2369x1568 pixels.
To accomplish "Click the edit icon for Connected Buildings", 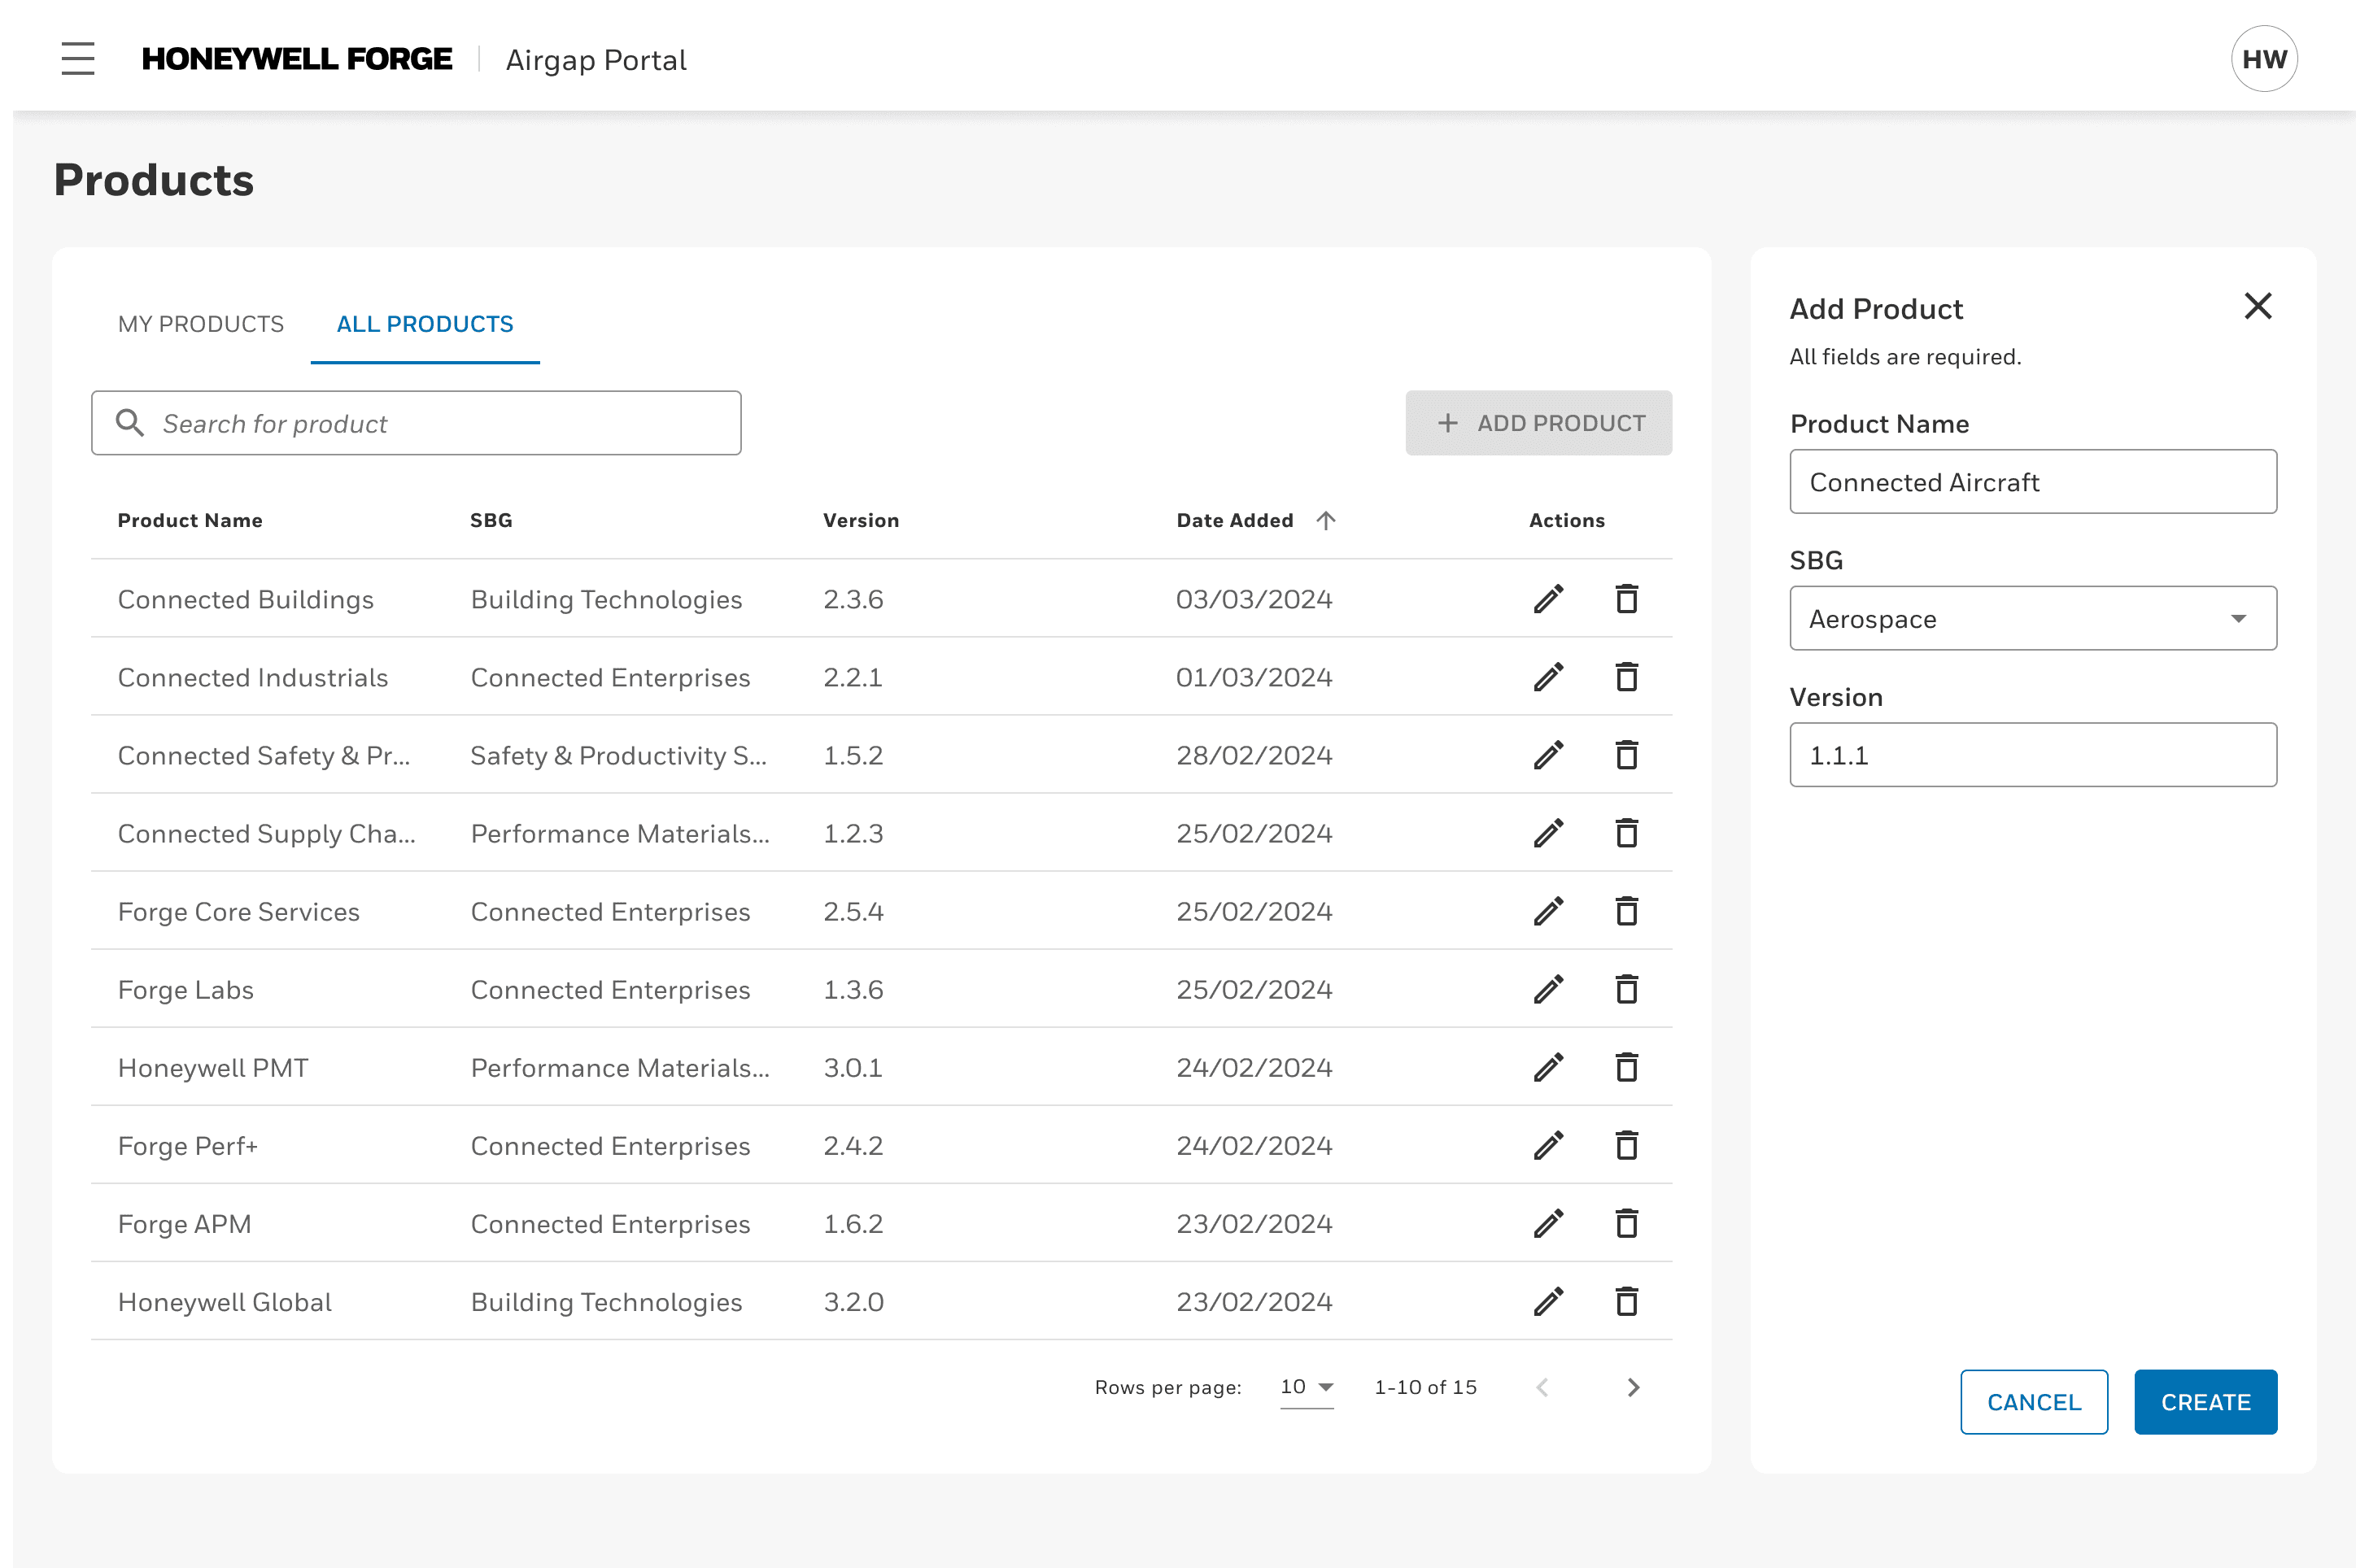I will (1548, 599).
